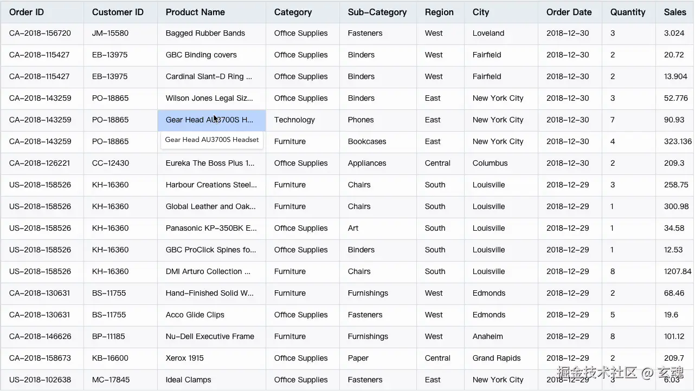Select the Region column header

(439, 12)
